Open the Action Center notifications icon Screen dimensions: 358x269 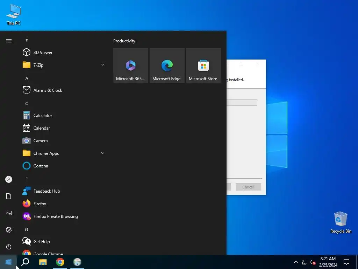346,262
